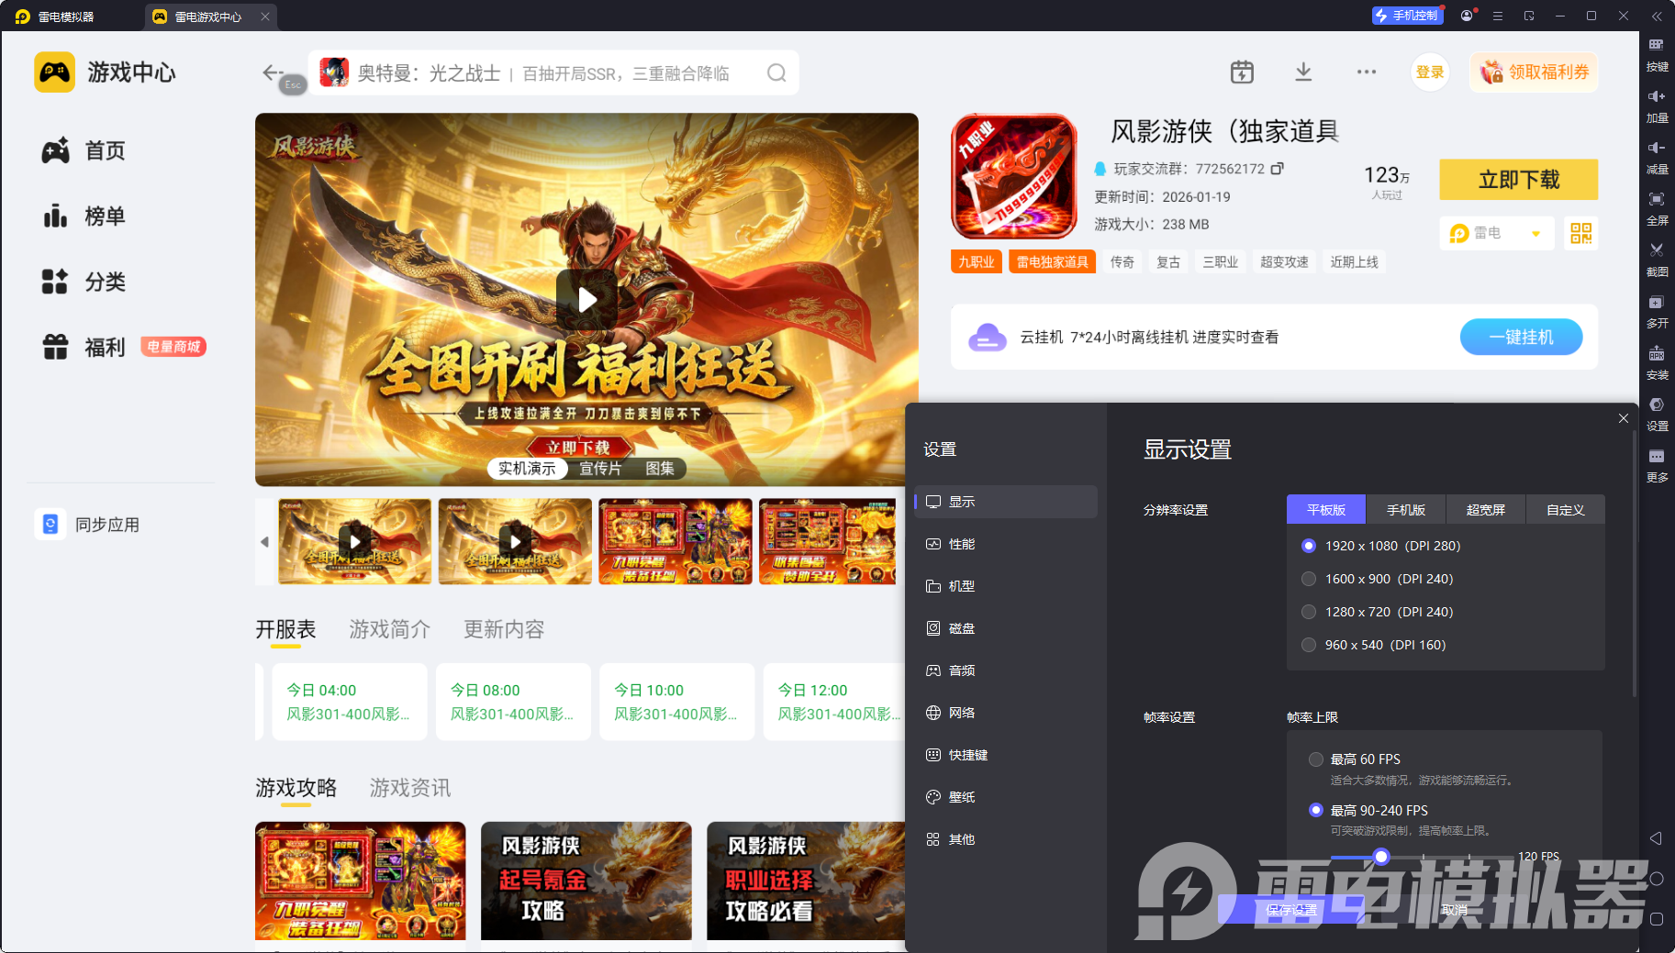Image resolution: width=1675 pixels, height=953 pixels.
Task: Lower volume with the 减量 icon
Action: [1657, 157]
